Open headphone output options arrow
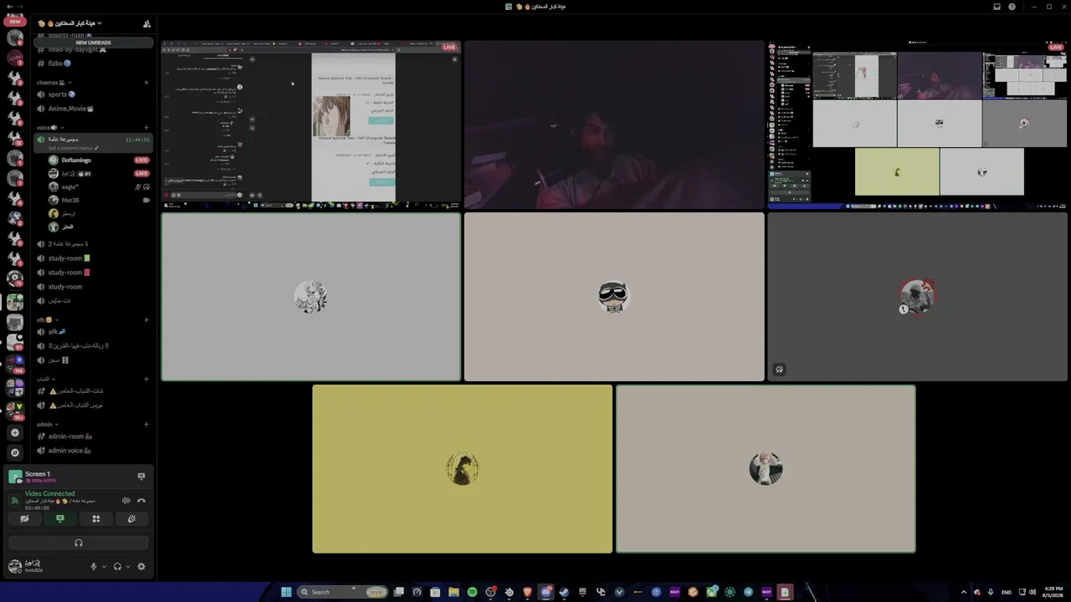 coord(128,566)
